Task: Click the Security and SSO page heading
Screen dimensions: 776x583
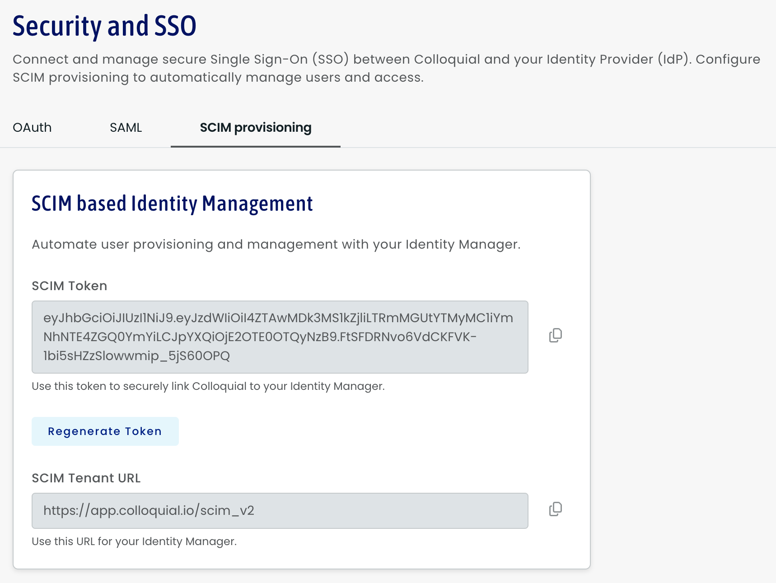Action: click(x=104, y=26)
